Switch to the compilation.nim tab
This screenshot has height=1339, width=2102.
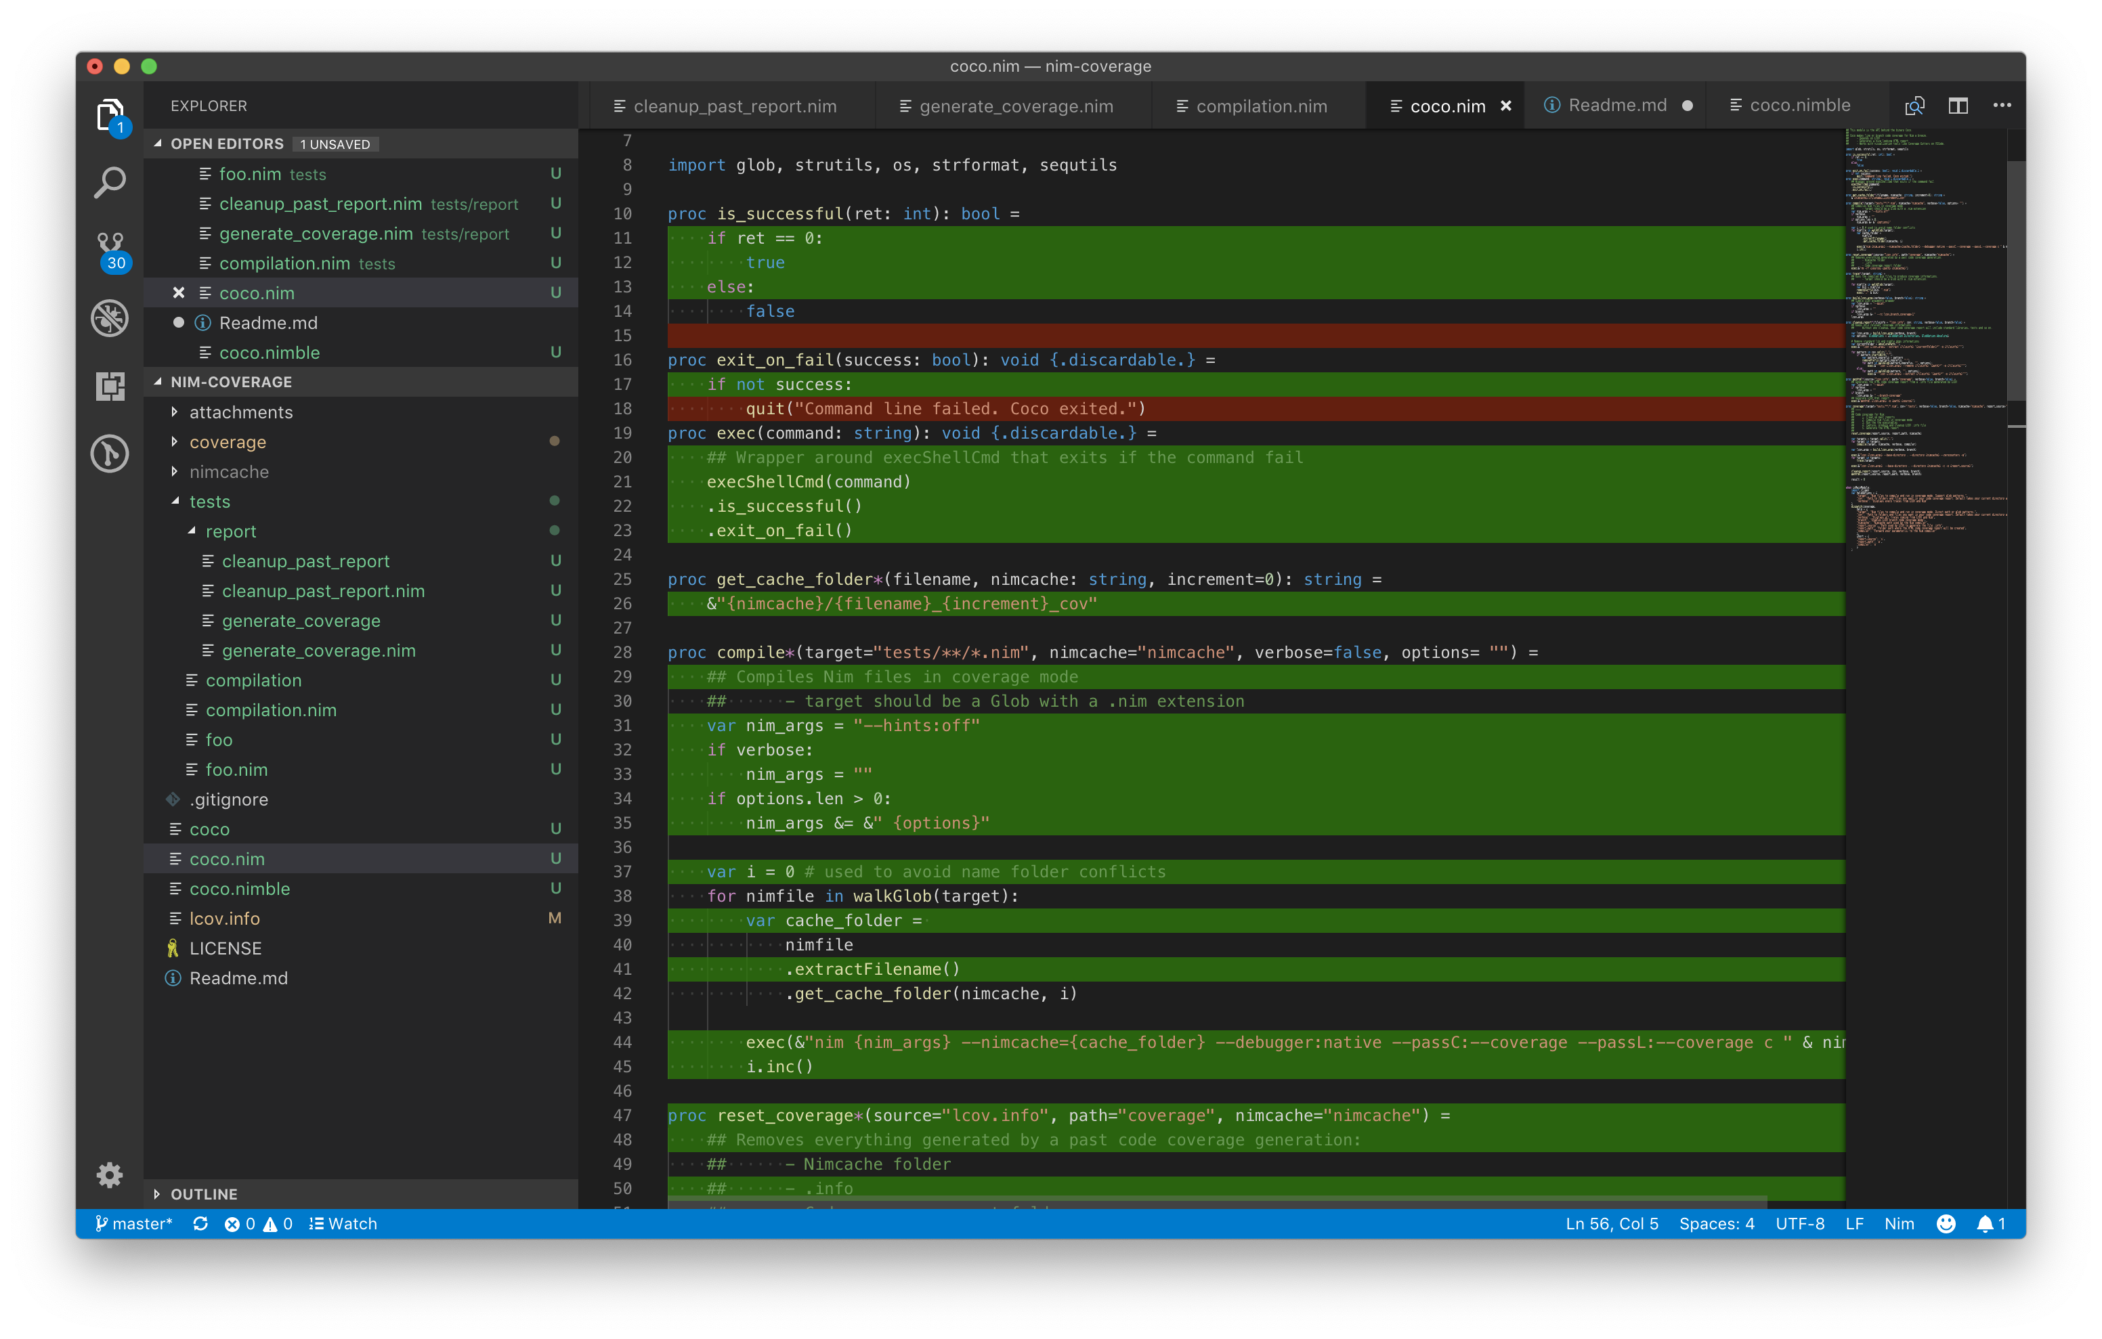[x=1260, y=106]
